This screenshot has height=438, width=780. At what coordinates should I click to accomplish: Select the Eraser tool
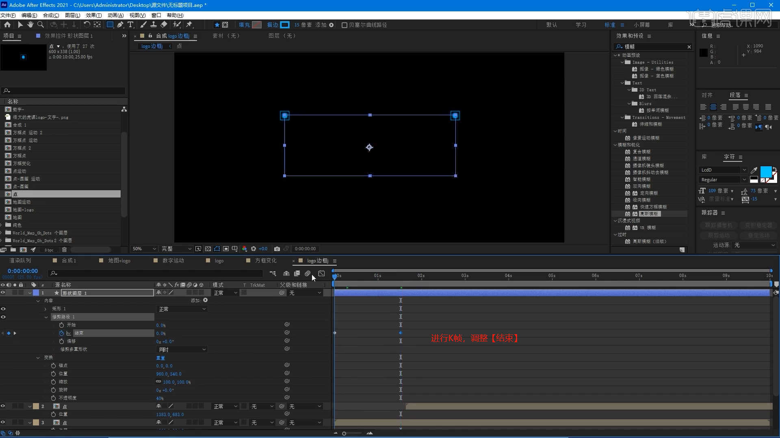click(164, 25)
